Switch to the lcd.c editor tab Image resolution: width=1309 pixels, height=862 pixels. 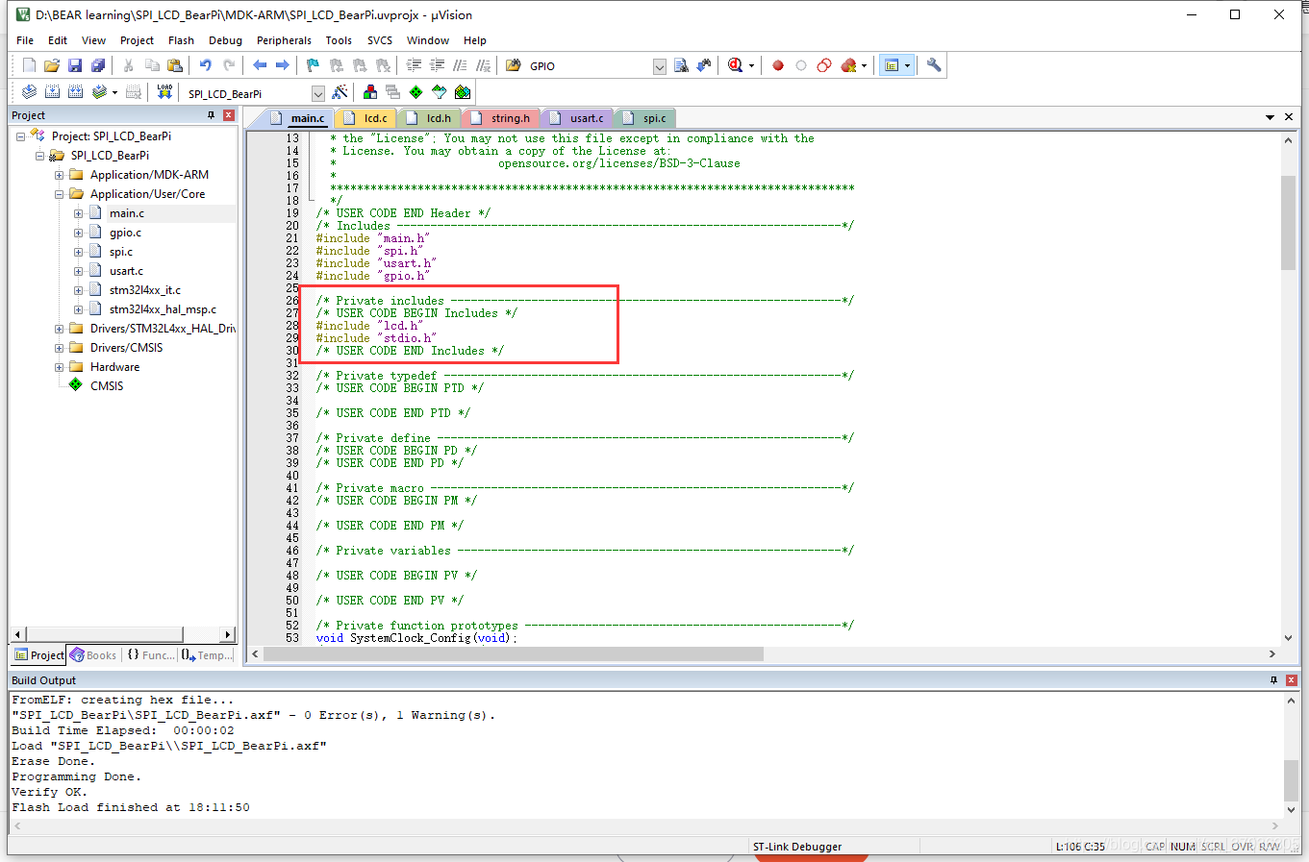[x=366, y=118]
